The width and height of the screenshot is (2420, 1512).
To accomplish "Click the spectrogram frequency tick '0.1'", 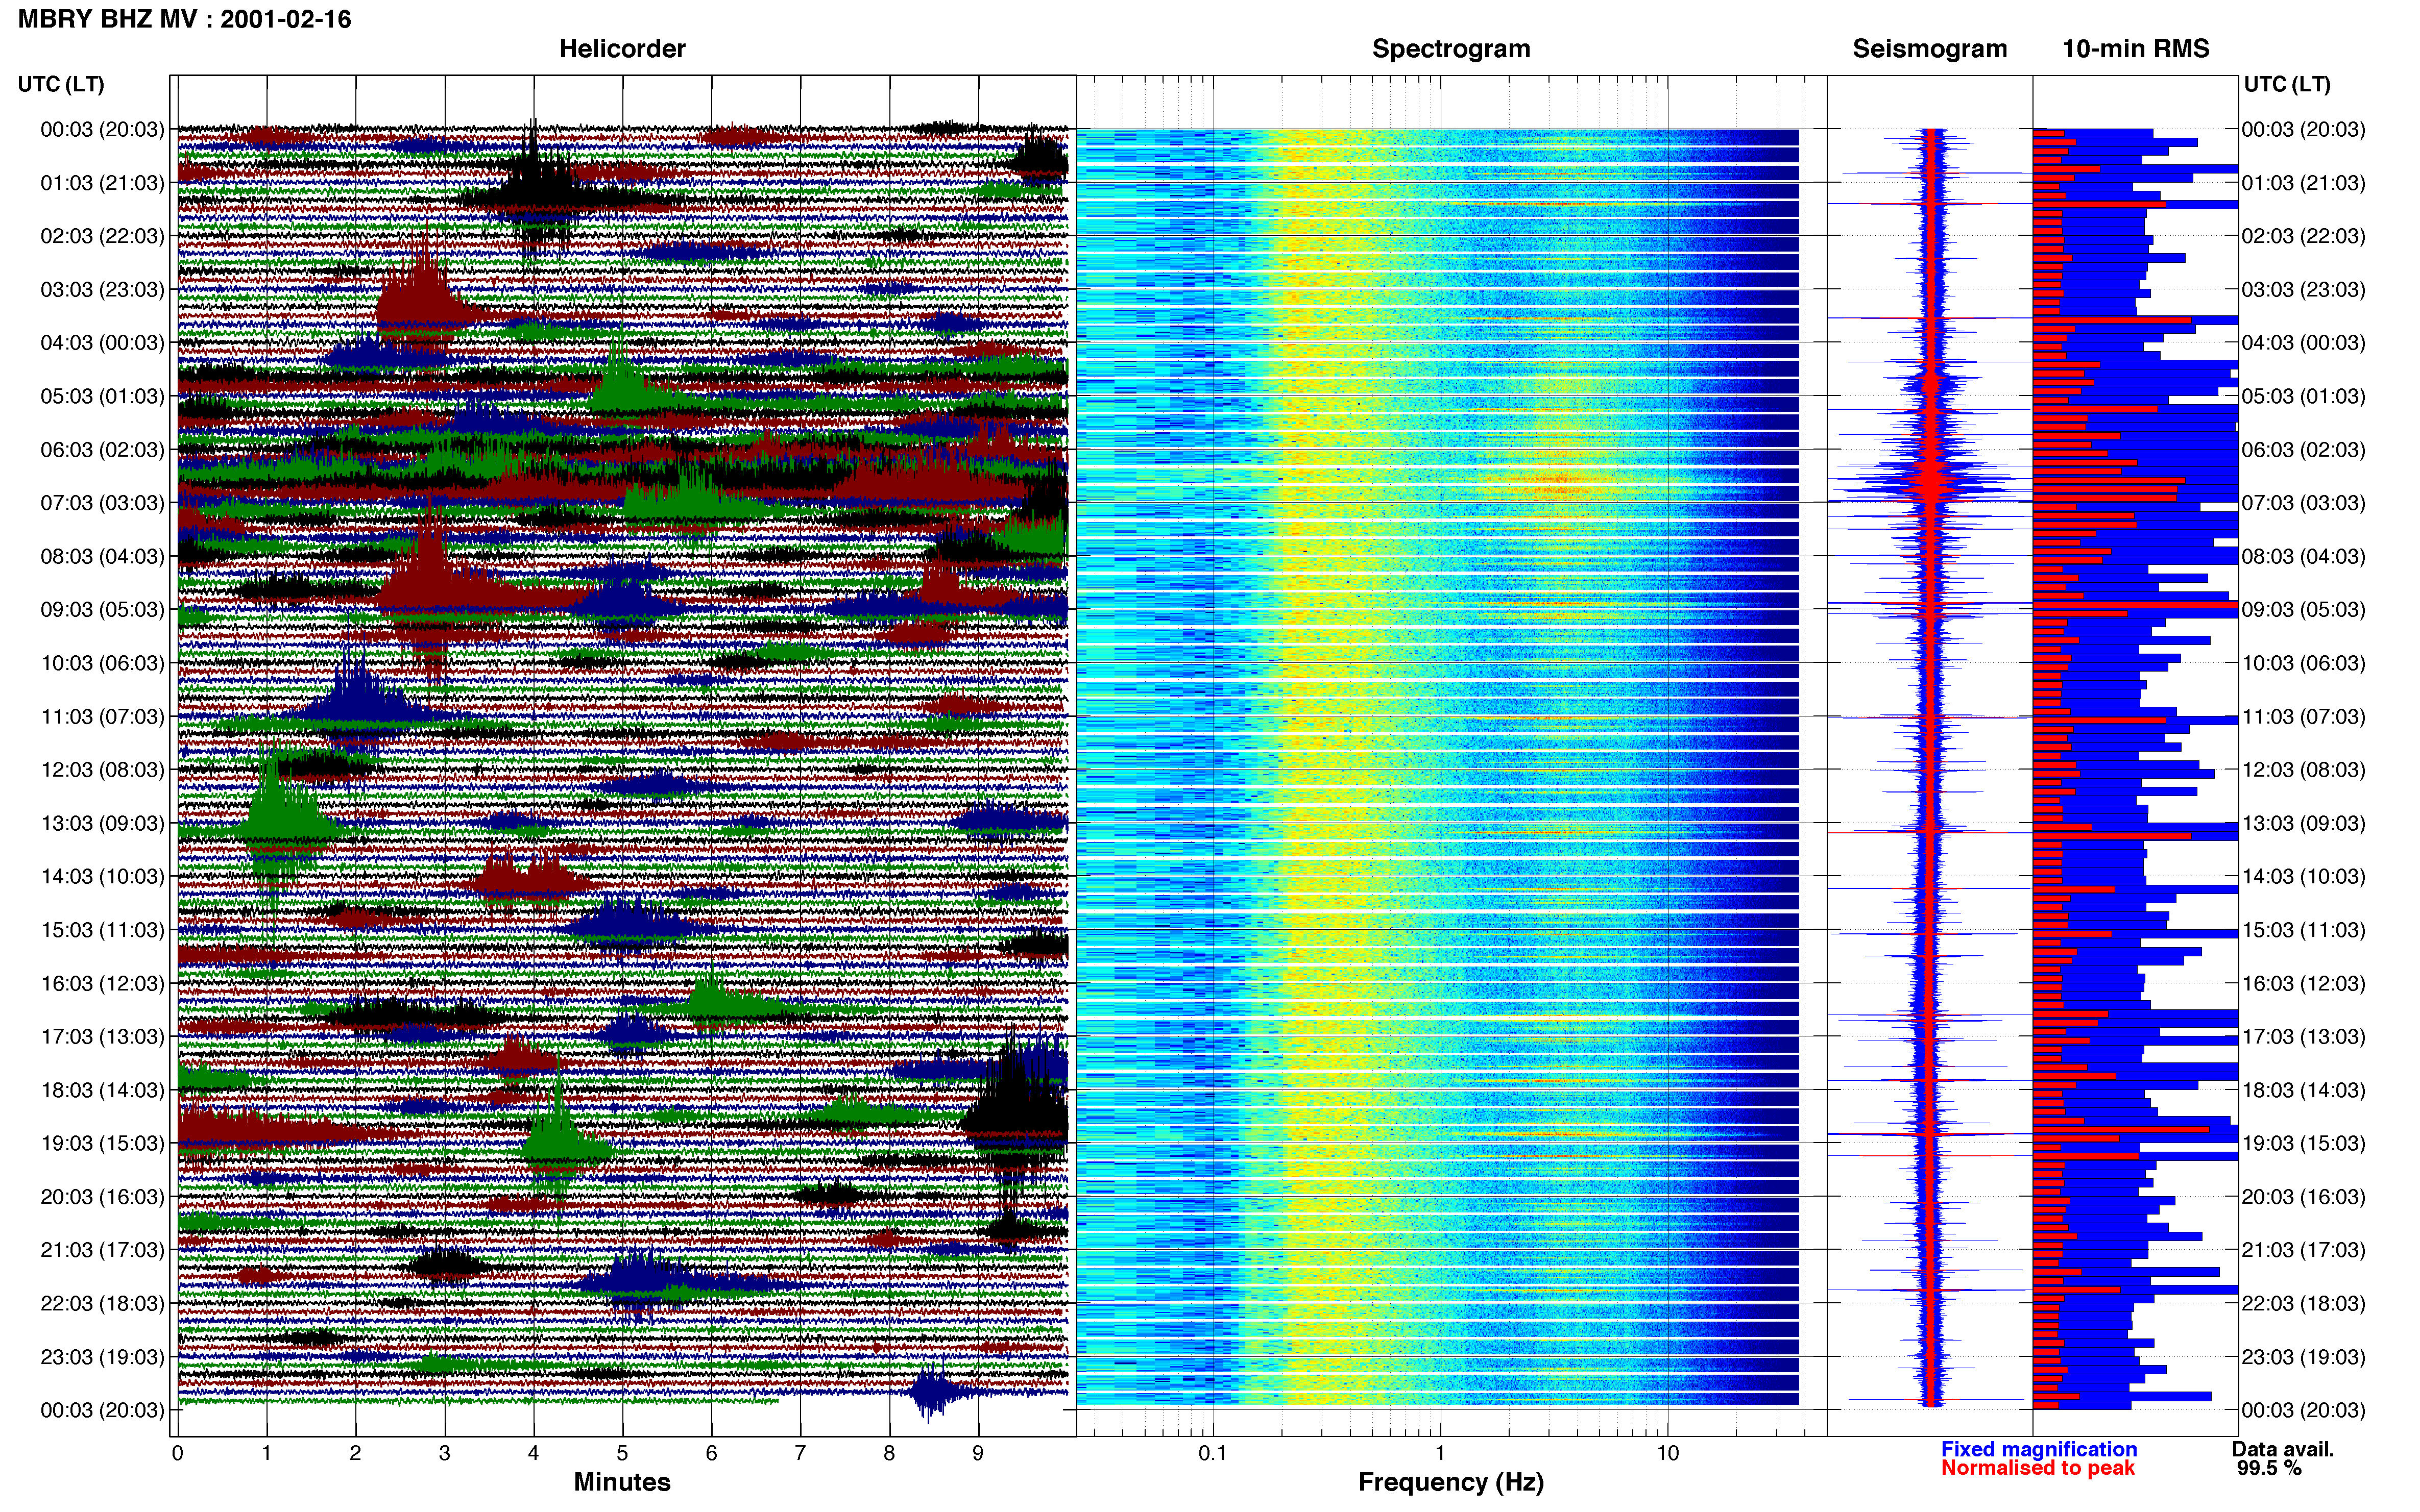I will coord(1213,1453).
